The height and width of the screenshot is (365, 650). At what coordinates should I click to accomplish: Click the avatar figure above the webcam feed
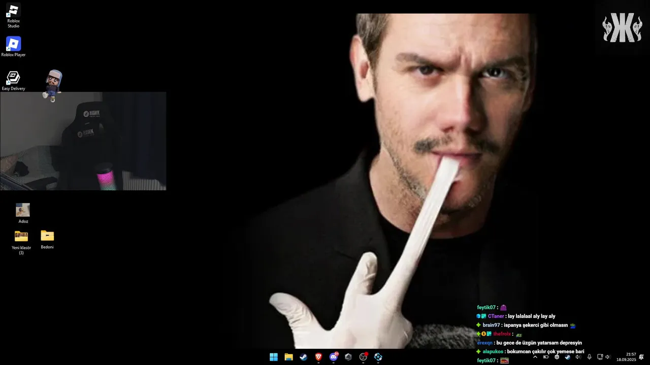[x=53, y=85]
